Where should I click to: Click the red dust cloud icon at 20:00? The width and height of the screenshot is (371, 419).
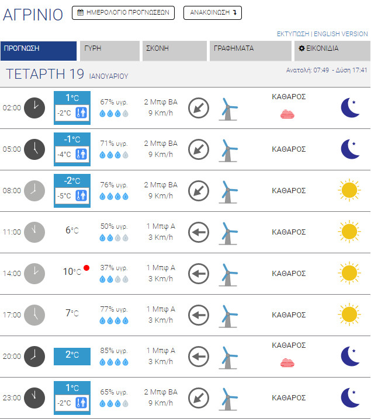[289, 363]
